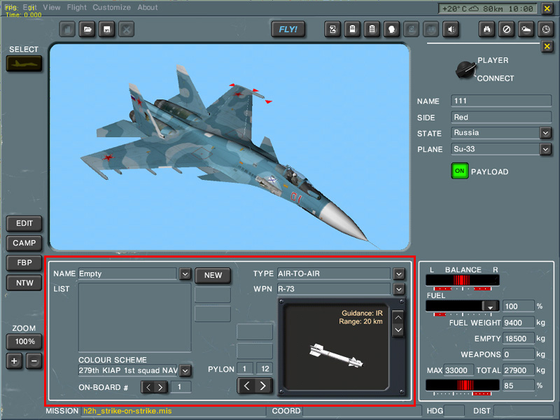Click the NEW payload button
560x420 pixels.
point(213,275)
